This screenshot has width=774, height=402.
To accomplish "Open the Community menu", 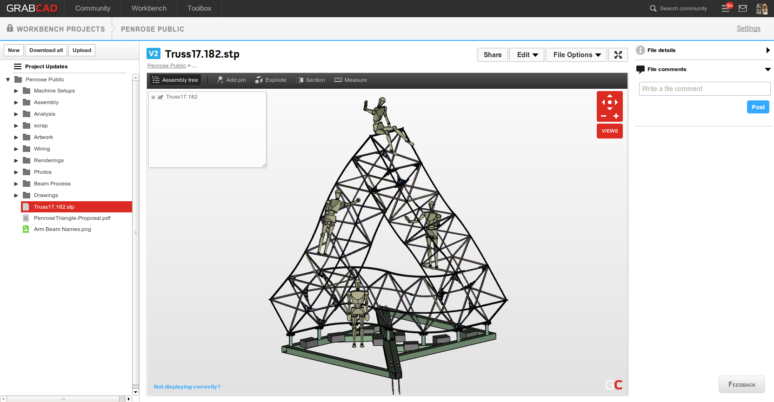I will 93,8.
